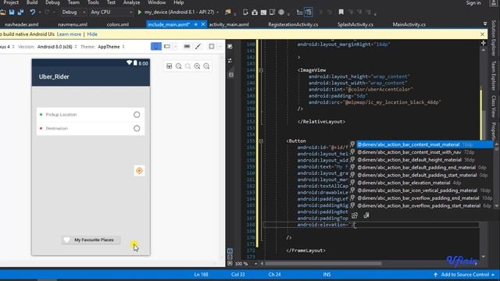
Task: Click the editor vertical scrollbar up arrow
Action: [x=484, y=50]
